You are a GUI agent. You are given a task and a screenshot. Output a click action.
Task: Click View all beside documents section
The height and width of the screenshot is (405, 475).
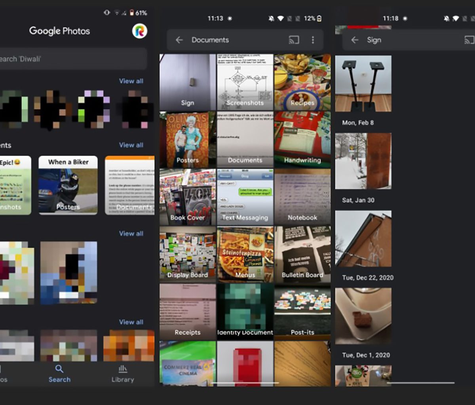[x=131, y=145]
